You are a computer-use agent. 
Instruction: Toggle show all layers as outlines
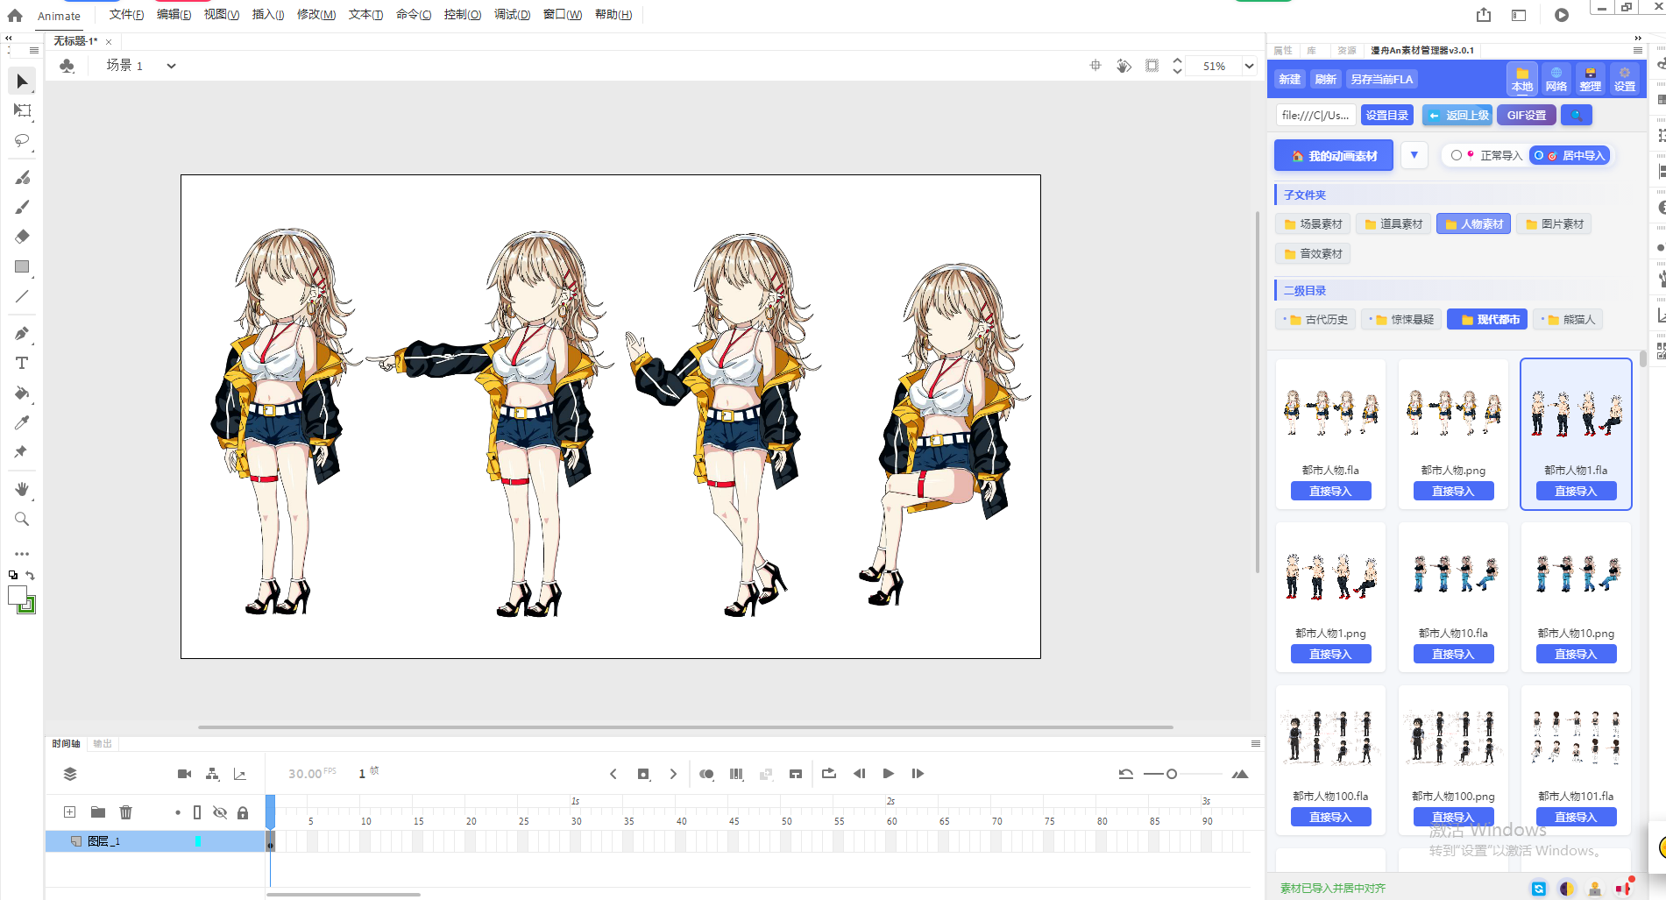(197, 812)
